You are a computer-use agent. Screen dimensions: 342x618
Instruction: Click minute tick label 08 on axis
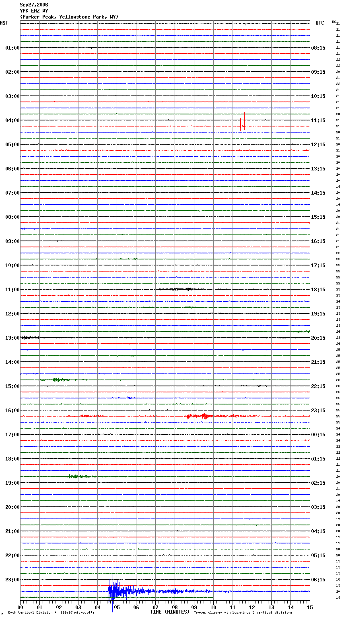pyautogui.click(x=175, y=607)
